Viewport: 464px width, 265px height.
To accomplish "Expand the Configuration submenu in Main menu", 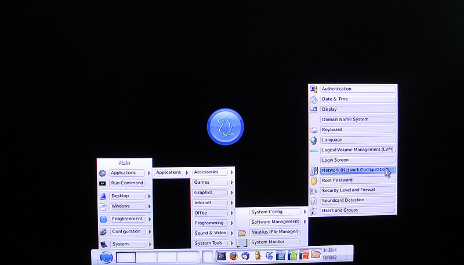I will pos(149,232).
